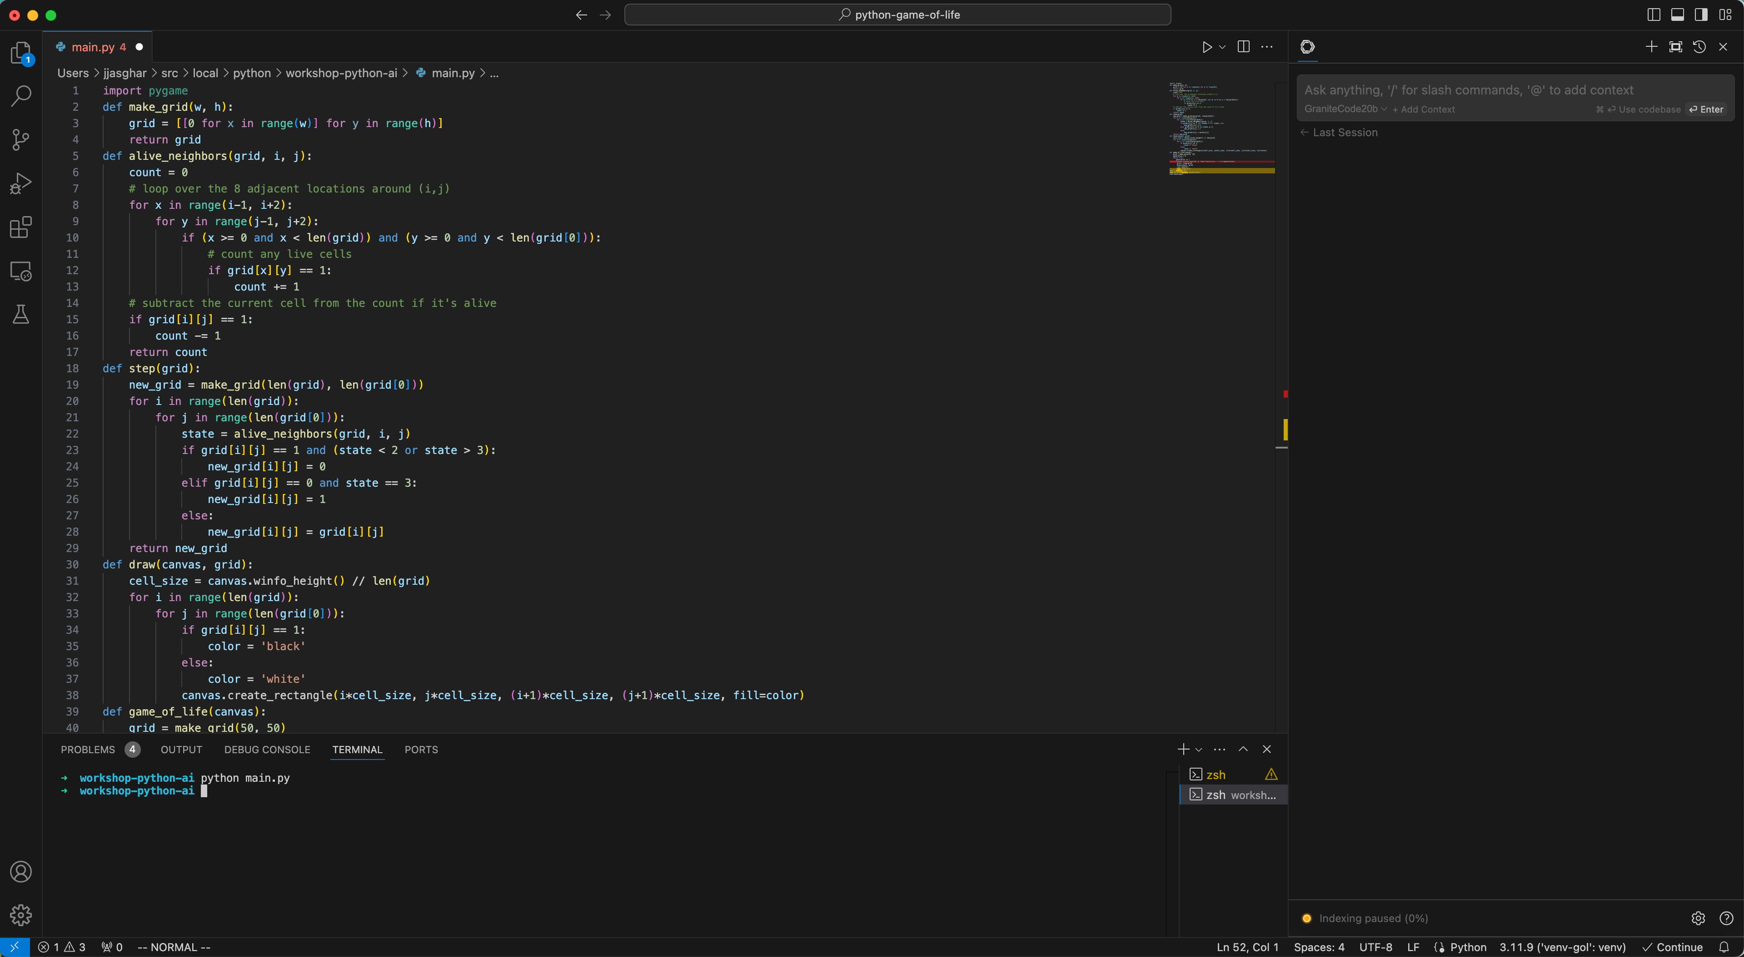Select the Continue logo tab in side panel
Viewport: 1744px width, 957px height.
(1307, 47)
